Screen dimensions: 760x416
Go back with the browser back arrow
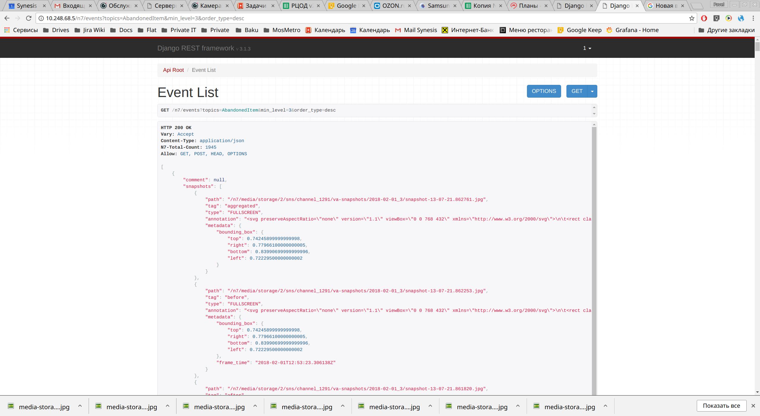7,18
